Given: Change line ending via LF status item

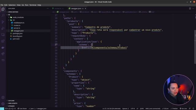Looking at the screenshot, I should pyautogui.click(x=138, y=109).
